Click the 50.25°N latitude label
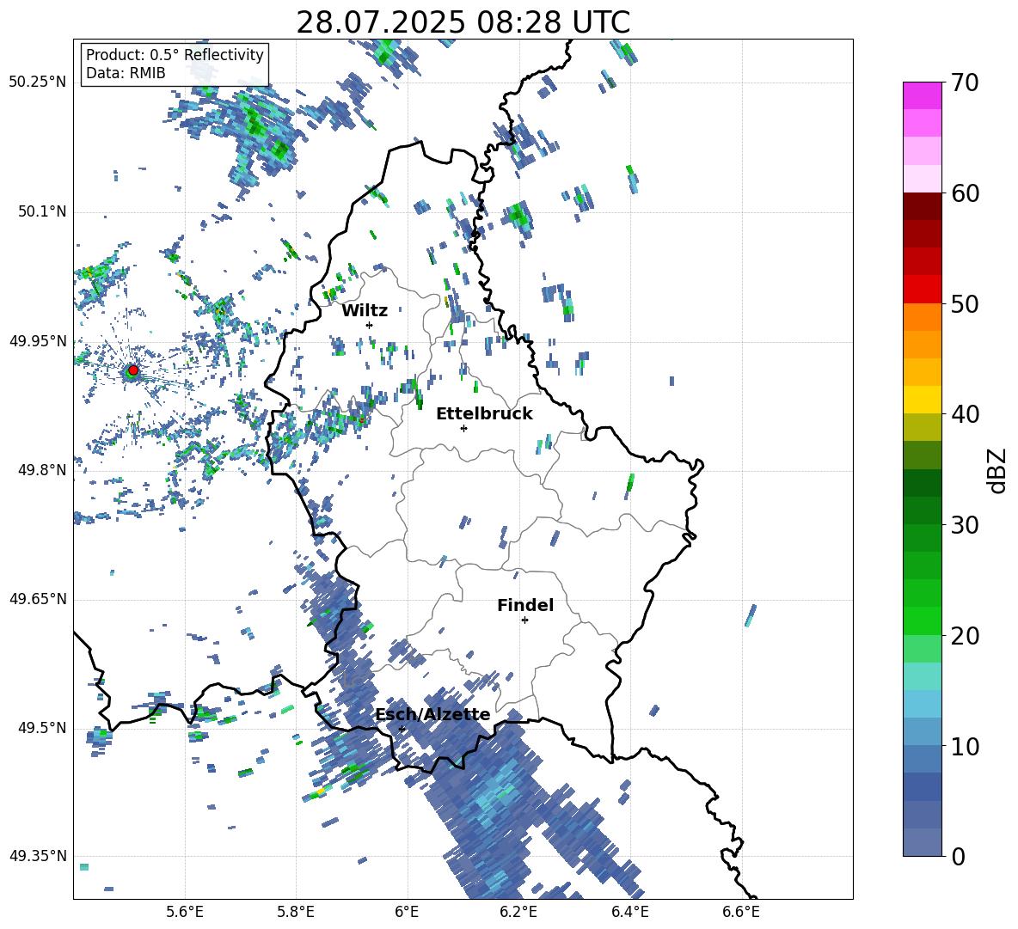Screen dimensions: 1018x929 pos(38,82)
